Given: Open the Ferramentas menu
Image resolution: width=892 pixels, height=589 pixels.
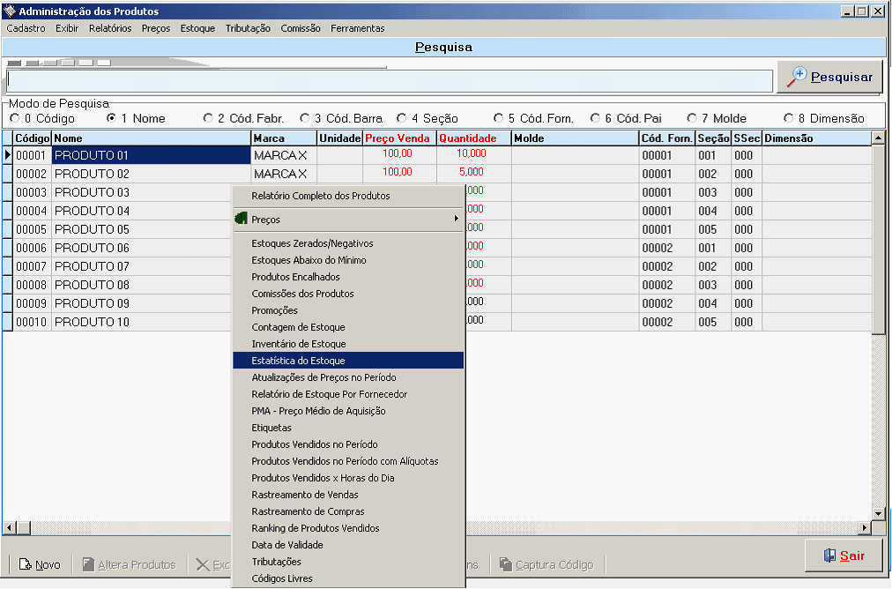Looking at the screenshot, I should click(x=357, y=28).
